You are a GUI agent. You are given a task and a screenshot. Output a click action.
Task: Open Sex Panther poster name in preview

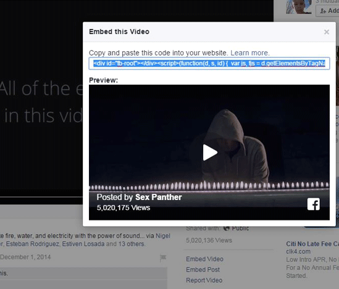tap(159, 197)
